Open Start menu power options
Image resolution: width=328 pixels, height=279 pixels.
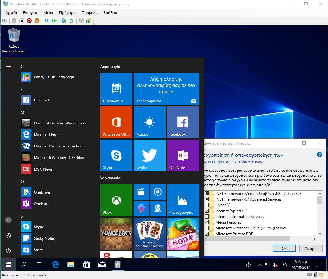[8, 251]
